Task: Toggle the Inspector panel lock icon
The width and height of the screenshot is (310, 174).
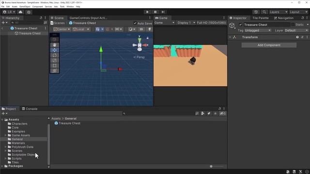Action: pos(303,18)
